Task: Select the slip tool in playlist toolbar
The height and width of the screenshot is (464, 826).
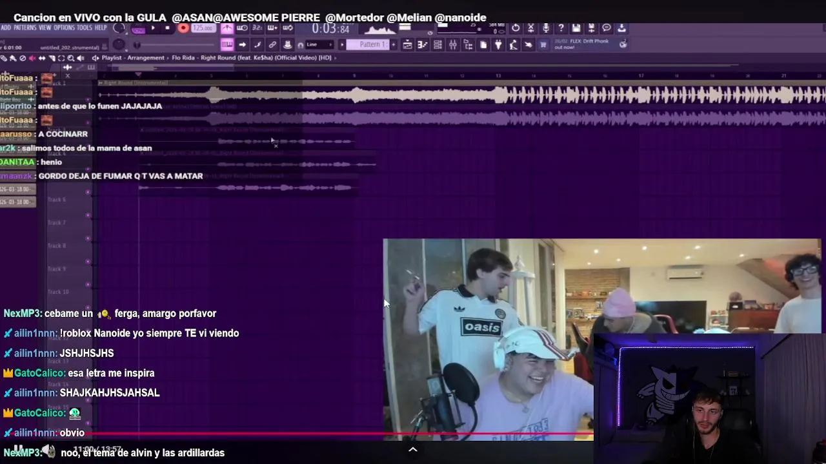Action: [x=42, y=57]
